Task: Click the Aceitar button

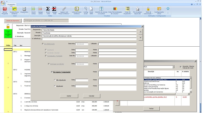Action: point(69,96)
